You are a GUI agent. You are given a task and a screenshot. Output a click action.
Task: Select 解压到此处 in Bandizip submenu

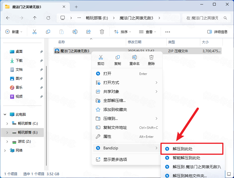pos(192,149)
